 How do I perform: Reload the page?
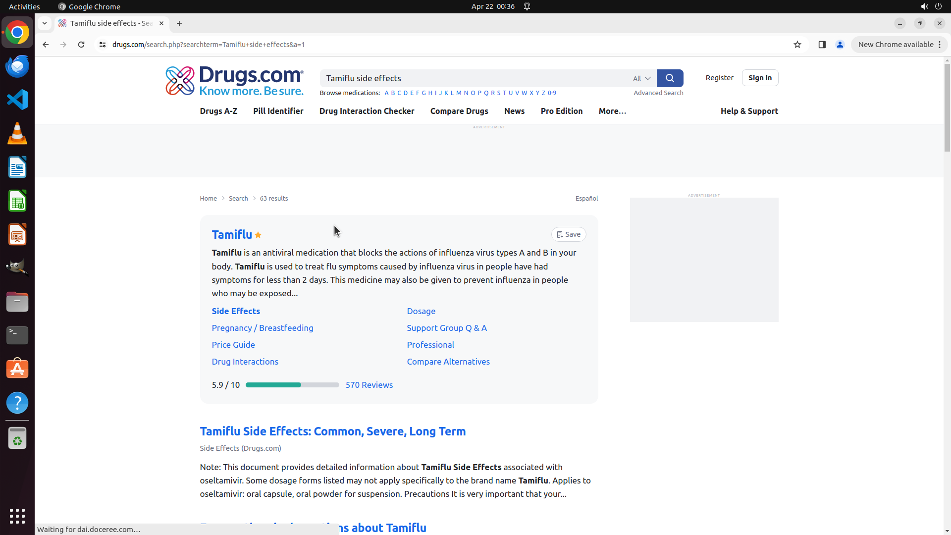point(81,45)
